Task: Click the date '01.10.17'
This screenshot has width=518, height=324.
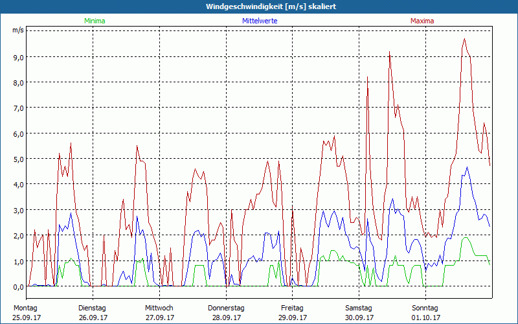Action: [x=426, y=318]
